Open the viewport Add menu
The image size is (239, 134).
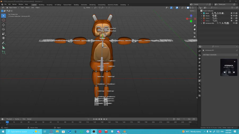tap(32, 8)
